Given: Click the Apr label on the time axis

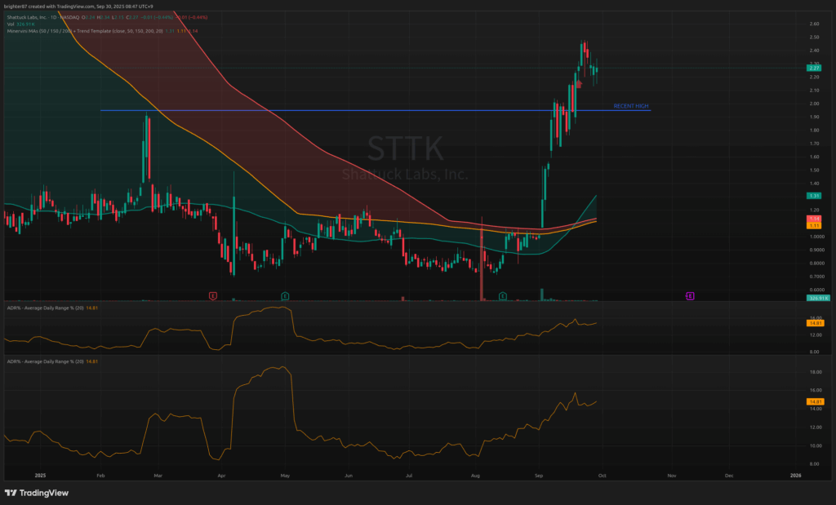Looking at the screenshot, I should (x=221, y=475).
